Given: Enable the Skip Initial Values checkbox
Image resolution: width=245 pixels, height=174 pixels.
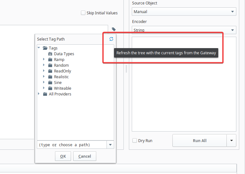Looking at the screenshot, I should [x=83, y=13].
